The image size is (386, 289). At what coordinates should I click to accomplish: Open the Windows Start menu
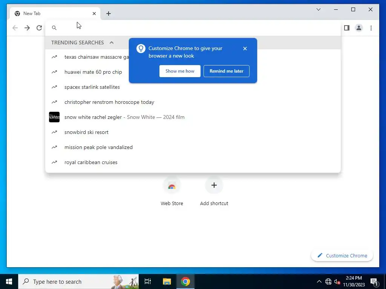tap(9, 281)
